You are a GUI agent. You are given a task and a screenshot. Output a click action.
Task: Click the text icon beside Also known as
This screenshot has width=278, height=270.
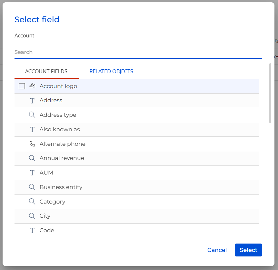pos(32,130)
